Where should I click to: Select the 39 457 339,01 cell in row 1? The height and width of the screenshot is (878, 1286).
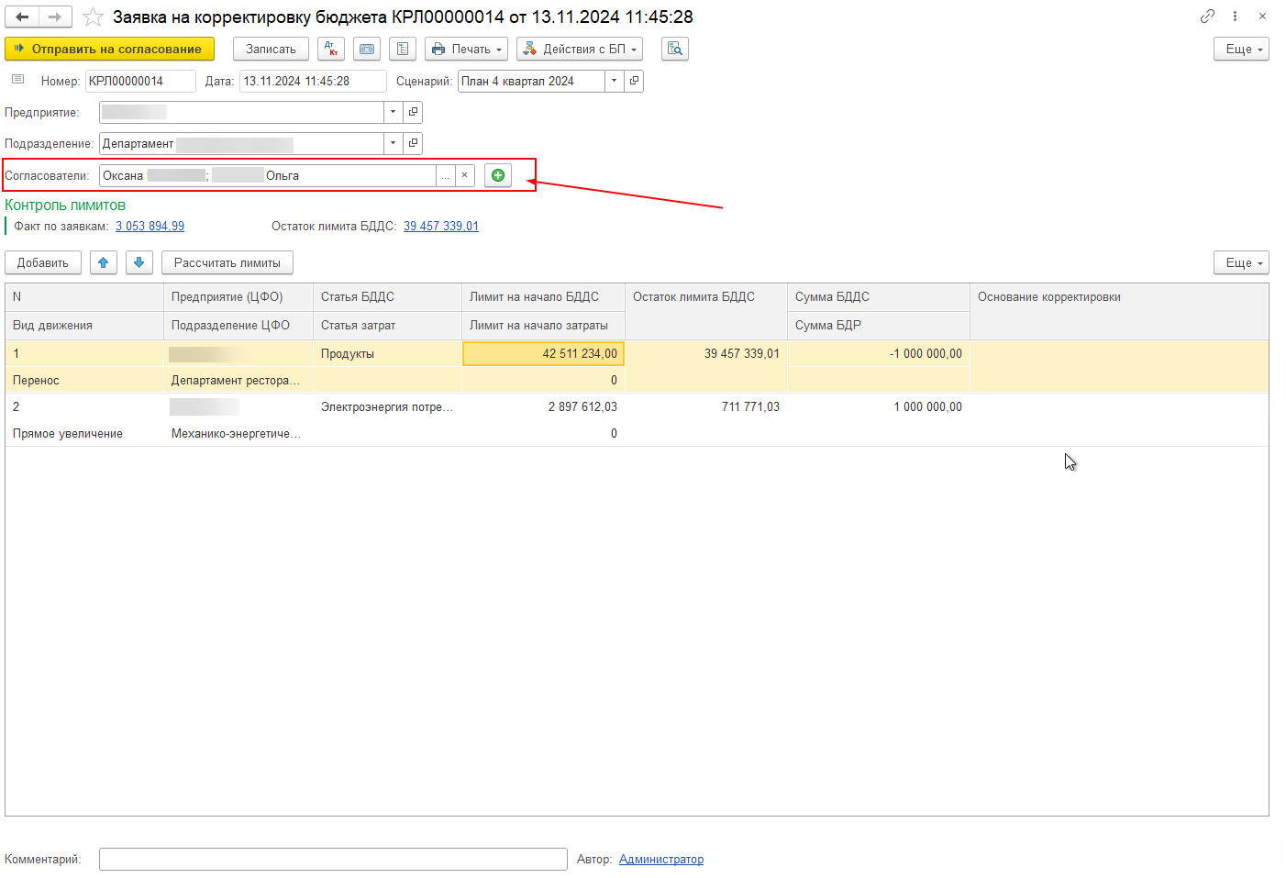706,353
